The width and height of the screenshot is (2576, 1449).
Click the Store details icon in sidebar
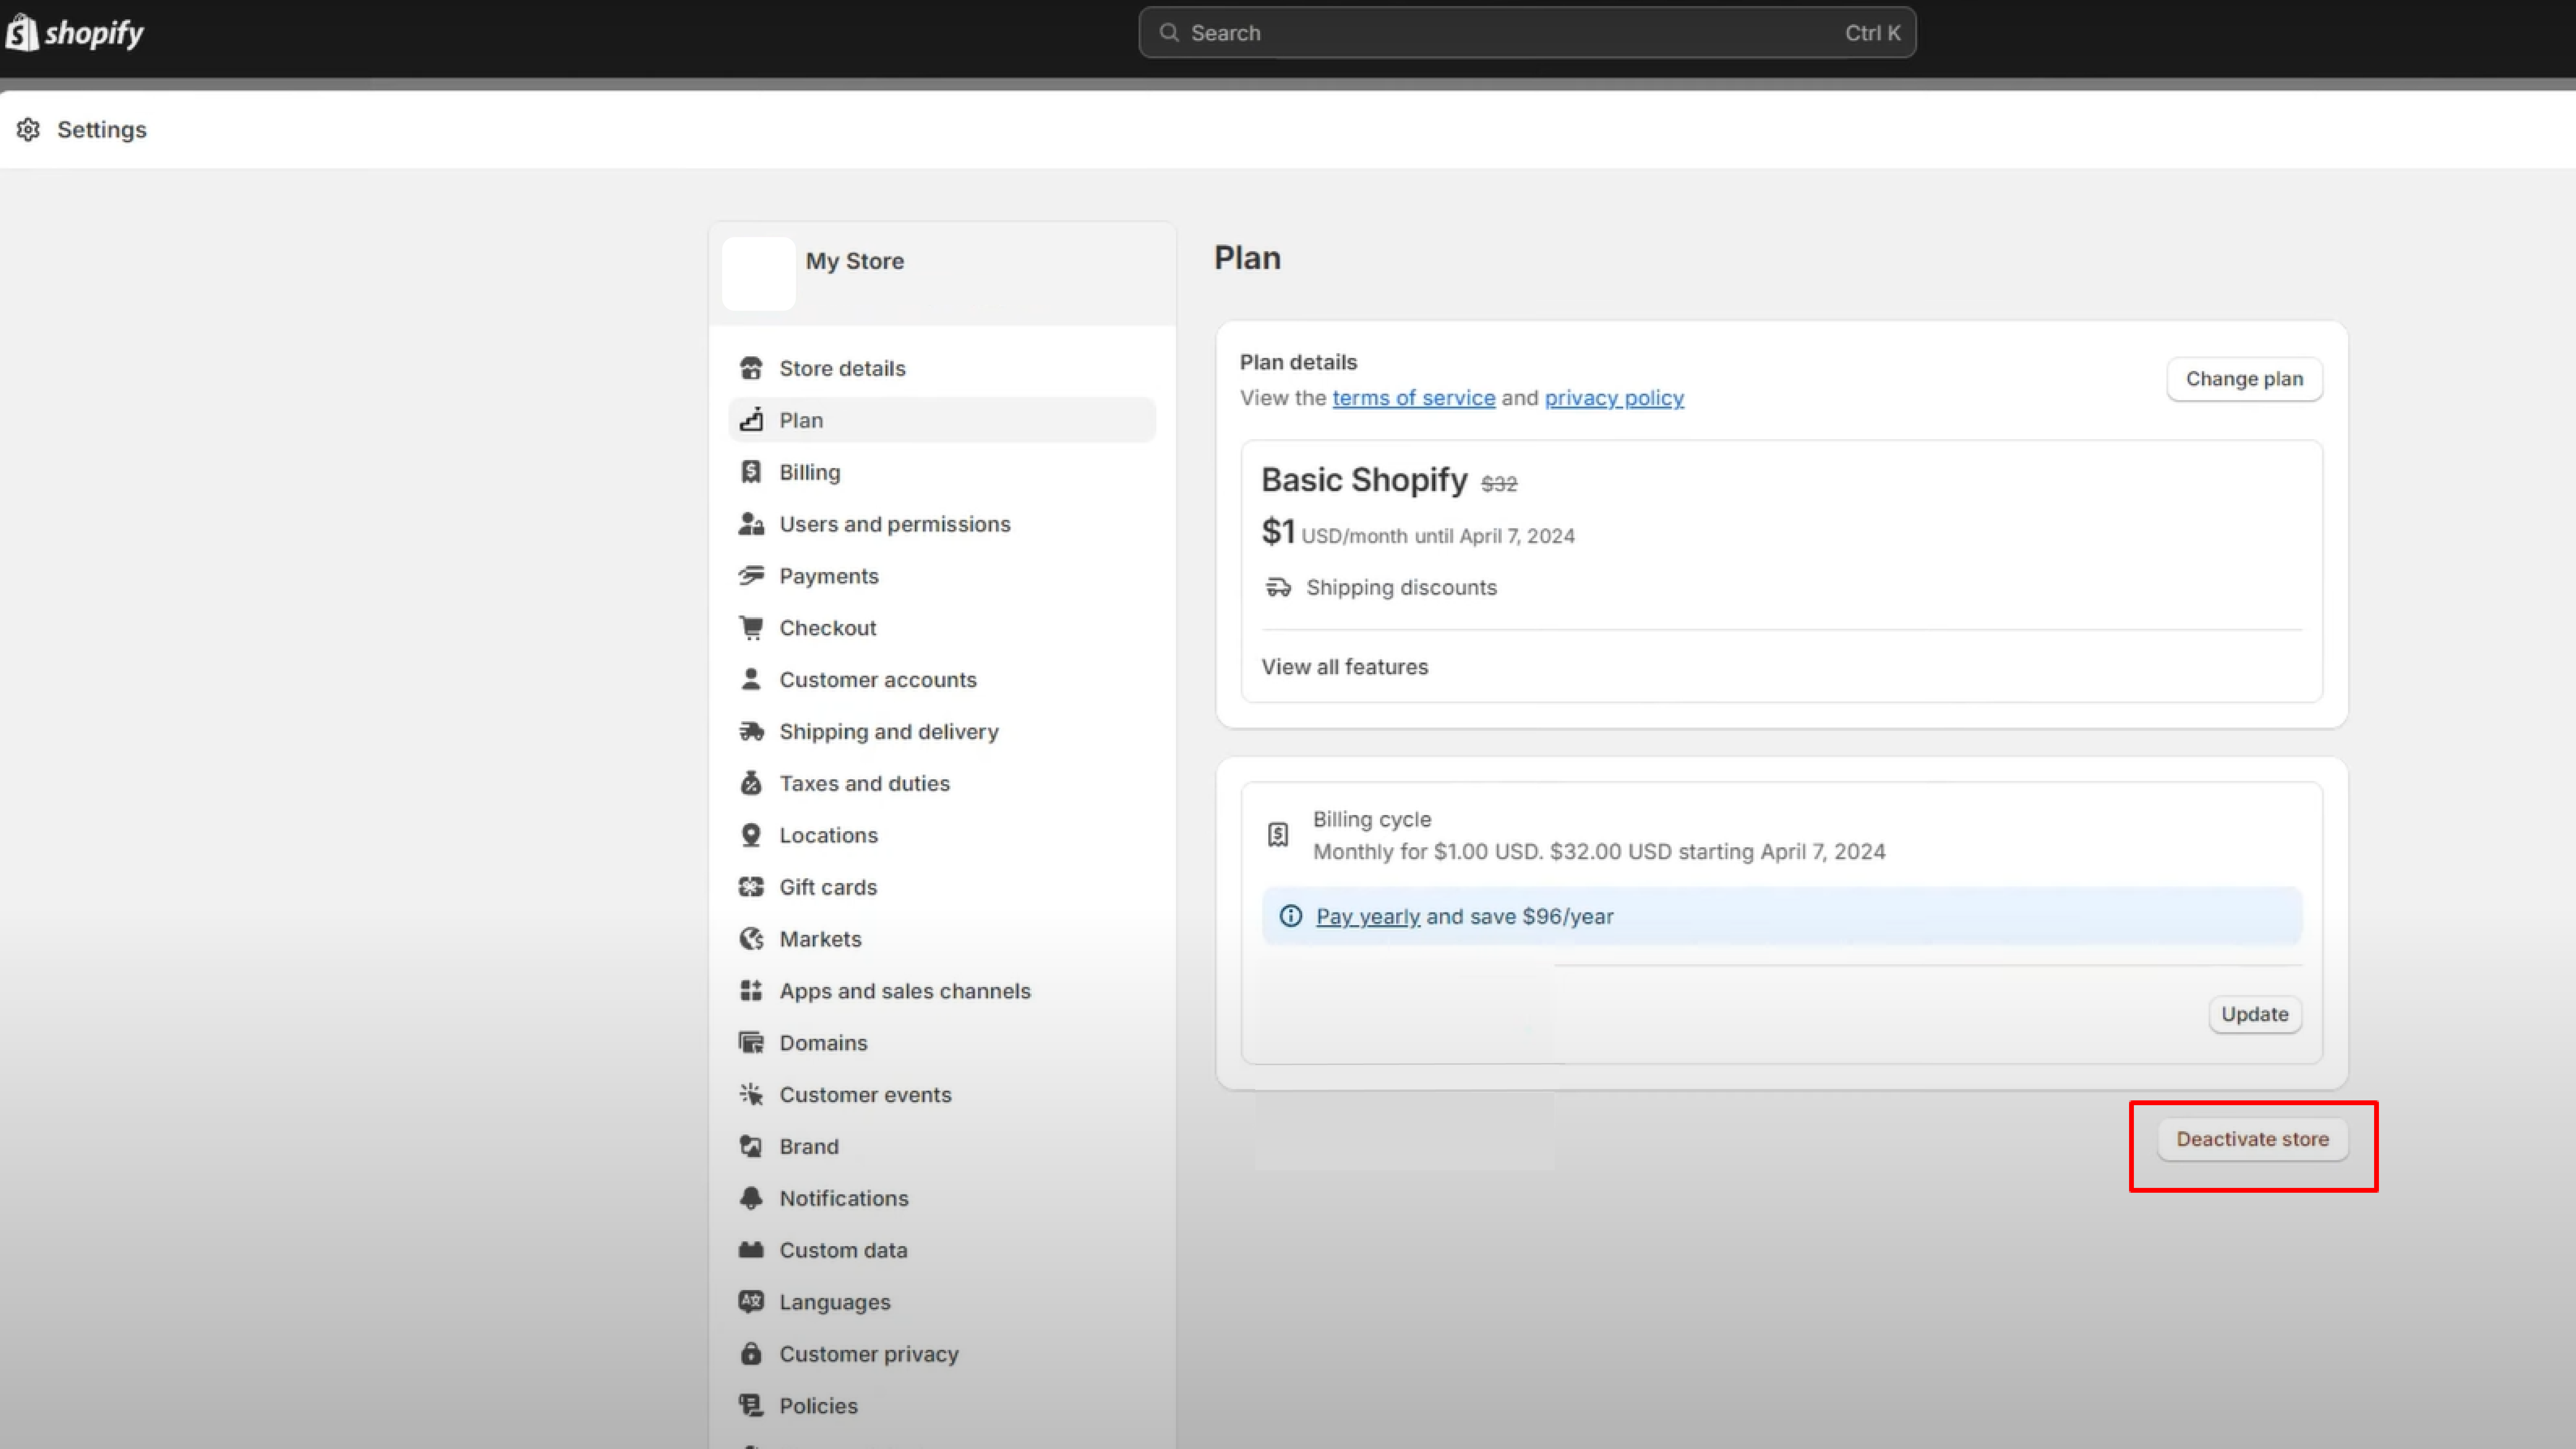(752, 368)
